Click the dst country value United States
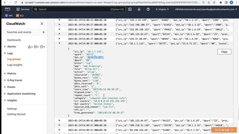239x134 pixels. tap(103, 104)
